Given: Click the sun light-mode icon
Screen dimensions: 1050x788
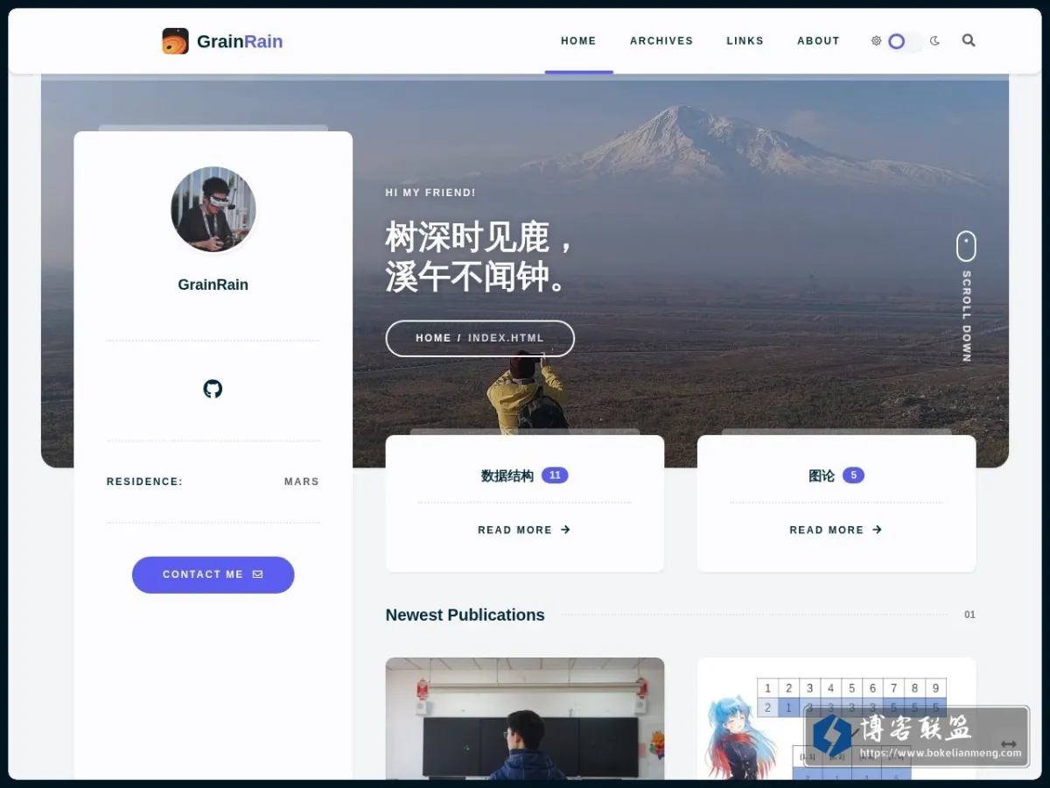Looking at the screenshot, I should tap(876, 41).
